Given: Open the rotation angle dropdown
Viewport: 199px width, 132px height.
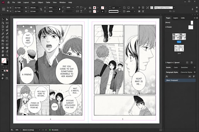Looking at the screenshot, I should 73,8.
